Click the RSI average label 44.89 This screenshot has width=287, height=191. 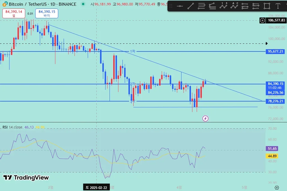[272, 156]
